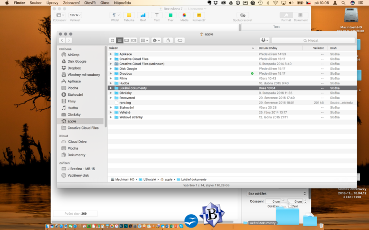Screen dimensions: 369x230
Task: Click AirDrop in the Finder sidebar
Action: coord(74,55)
